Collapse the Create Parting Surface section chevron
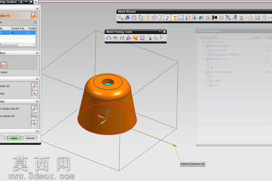272x181 pixels. tap(37, 53)
